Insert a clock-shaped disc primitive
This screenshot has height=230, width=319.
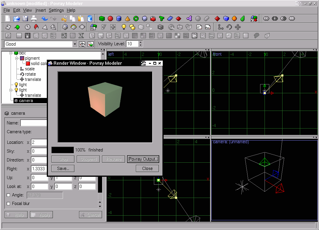[27, 27]
